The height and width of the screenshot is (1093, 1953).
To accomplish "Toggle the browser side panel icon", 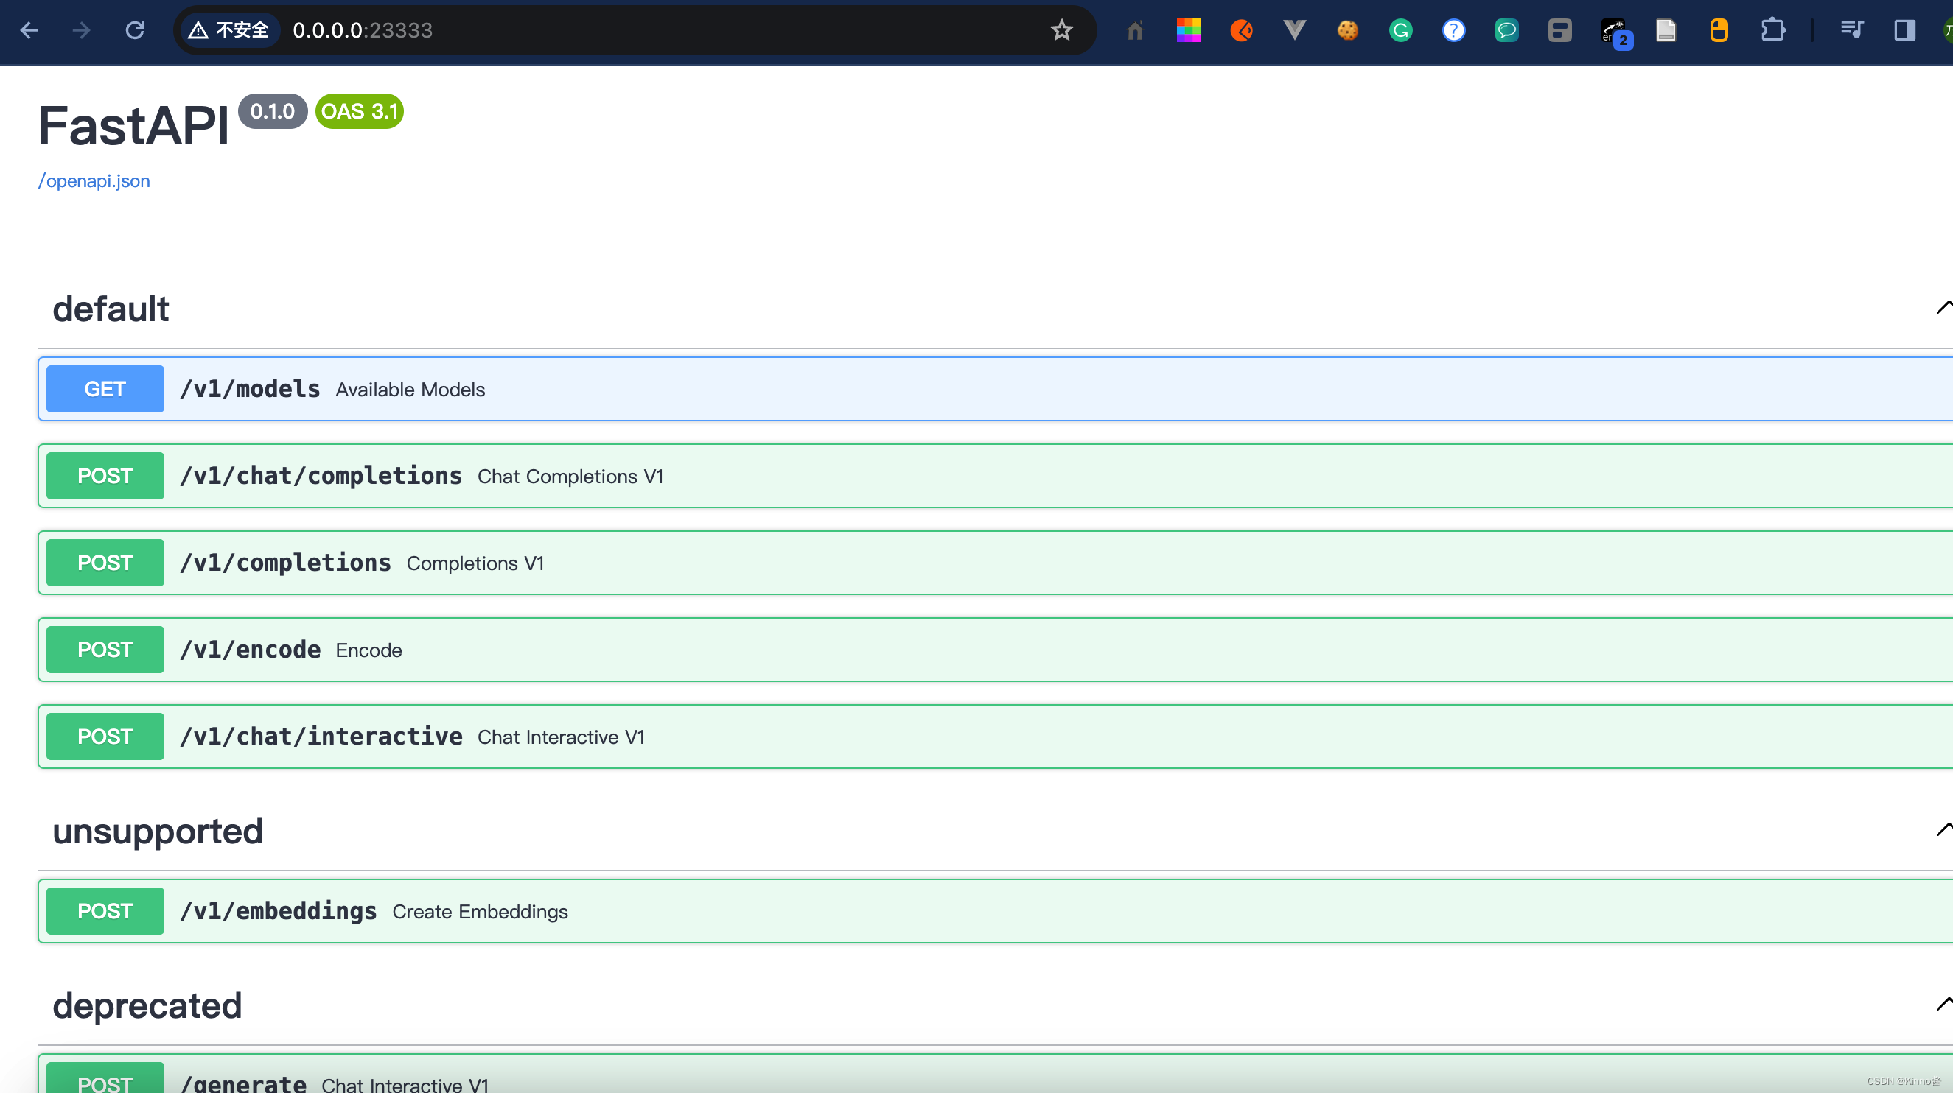I will [x=1904, y=30].
